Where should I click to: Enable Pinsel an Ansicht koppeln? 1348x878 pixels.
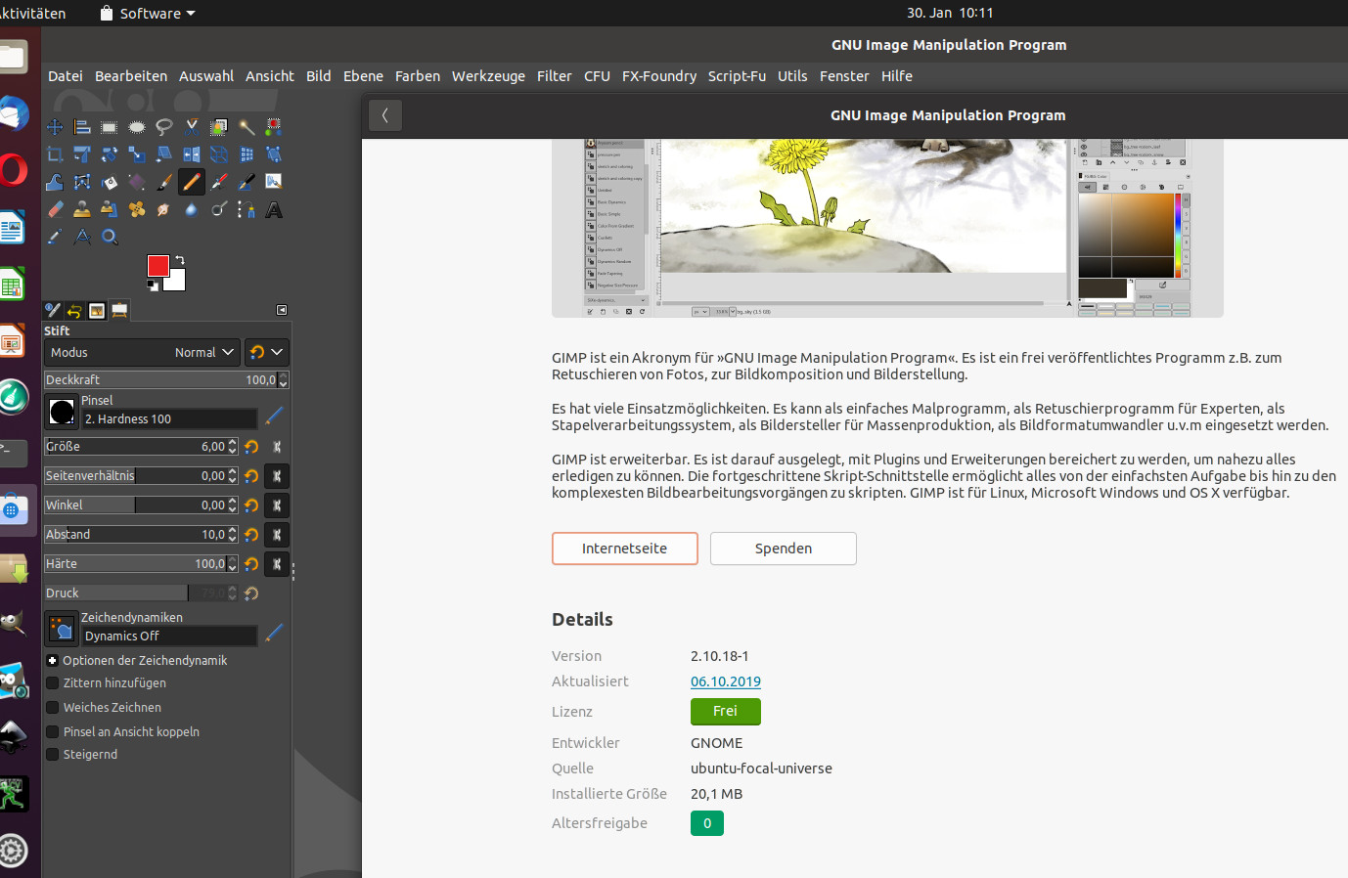(x=53, y=732)
